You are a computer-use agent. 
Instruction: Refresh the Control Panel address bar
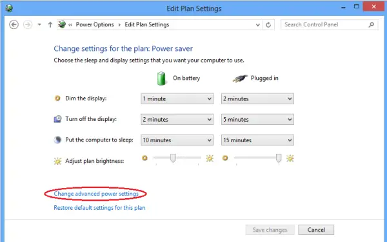[268, 24]
